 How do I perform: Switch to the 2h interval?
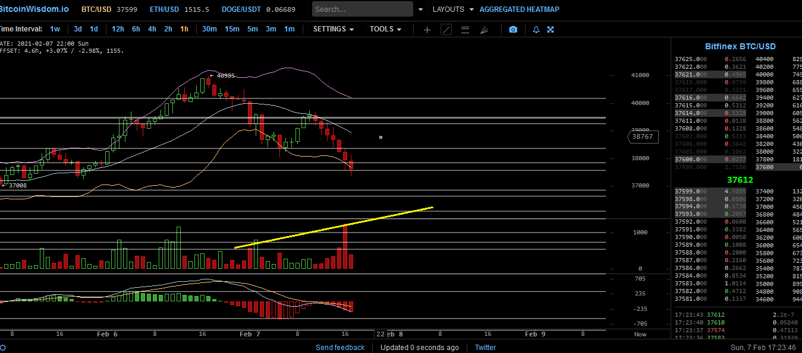coord(168,29)
